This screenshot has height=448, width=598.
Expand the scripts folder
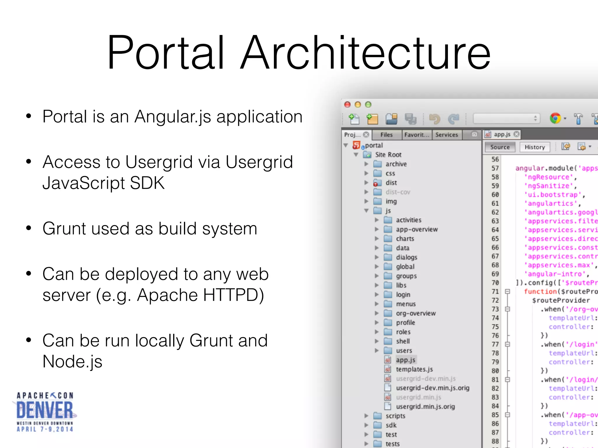coord(366,416)
